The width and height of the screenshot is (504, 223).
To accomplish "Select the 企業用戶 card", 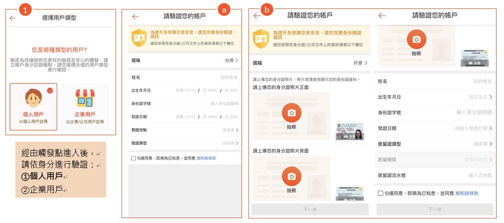I will 85,107.
